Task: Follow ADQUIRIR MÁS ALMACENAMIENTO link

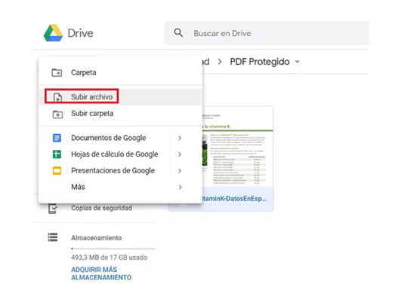Action: 101,273
